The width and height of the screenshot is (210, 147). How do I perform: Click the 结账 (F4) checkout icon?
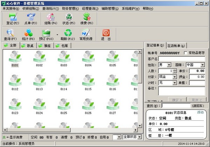[51, 18]
